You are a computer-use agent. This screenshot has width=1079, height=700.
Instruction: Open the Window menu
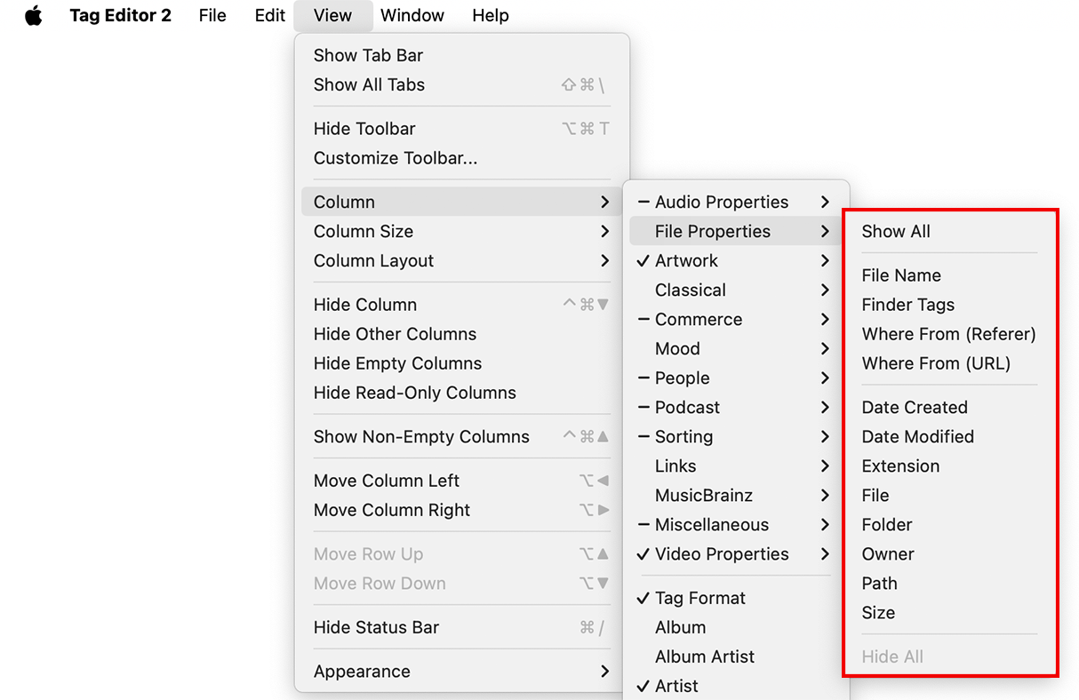(412, 16)
